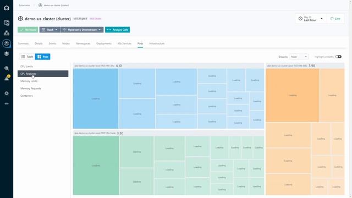The height and width of the screenshot is (198, 352).
Task: Open the Instana home logo
Action: (7, 8)
